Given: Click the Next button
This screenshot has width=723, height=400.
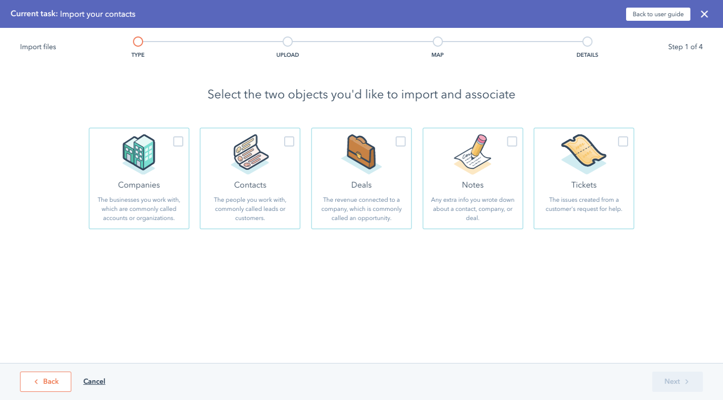Looking at the screenshot, I should (677, 382).
